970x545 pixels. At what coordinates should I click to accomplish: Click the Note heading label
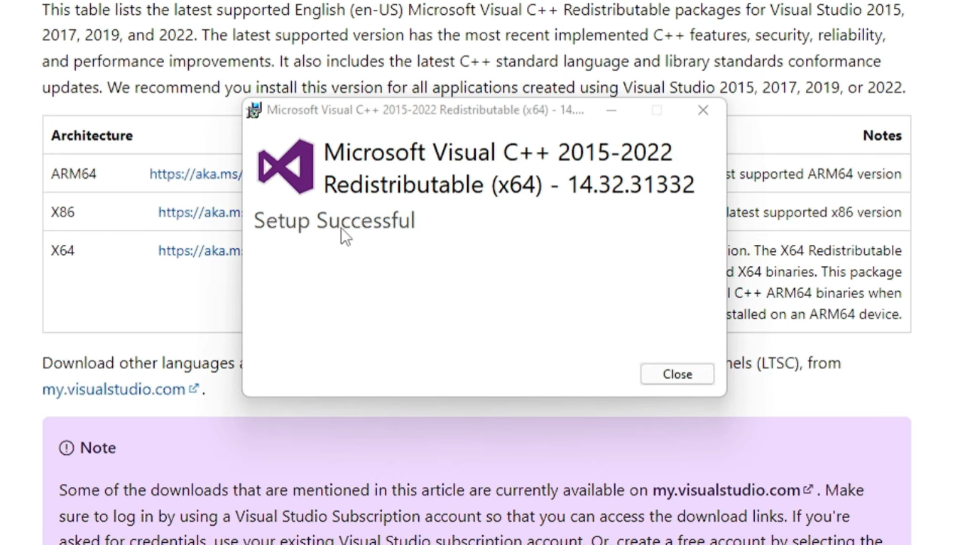tap(98, 448)
